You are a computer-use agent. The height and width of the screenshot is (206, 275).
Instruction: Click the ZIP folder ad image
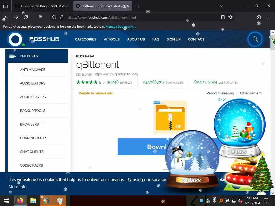pyautogui.click(x=170, y=117)
